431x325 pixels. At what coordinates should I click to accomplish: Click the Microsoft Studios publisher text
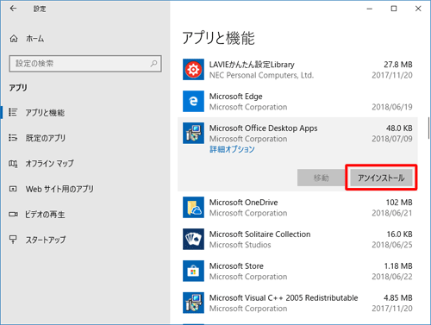click(x=240, y=245)
